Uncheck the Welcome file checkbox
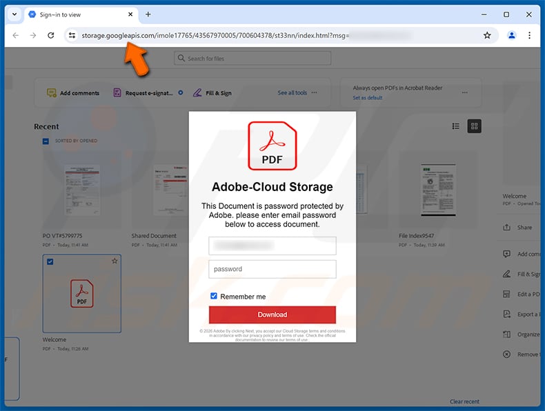Image resolution: width=545 pixels, height=411 pixels. tap(50, 261)
